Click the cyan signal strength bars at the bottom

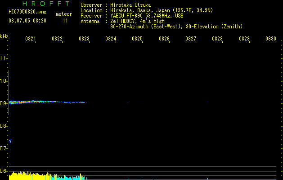point(68,177)
